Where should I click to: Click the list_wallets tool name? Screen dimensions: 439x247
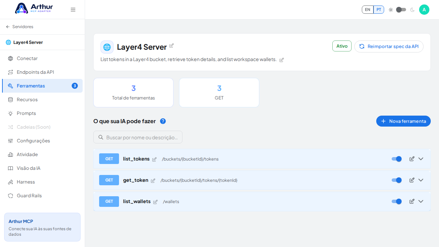tap(137, 201)
